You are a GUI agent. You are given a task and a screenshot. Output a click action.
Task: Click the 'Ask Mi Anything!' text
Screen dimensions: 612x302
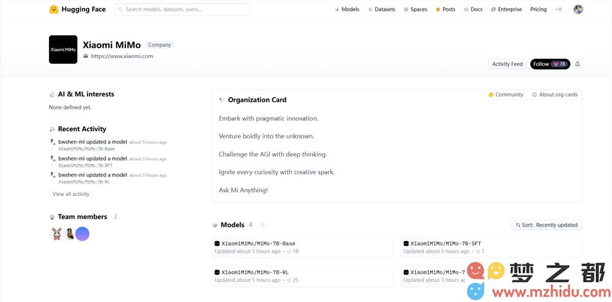coord(244,191)
